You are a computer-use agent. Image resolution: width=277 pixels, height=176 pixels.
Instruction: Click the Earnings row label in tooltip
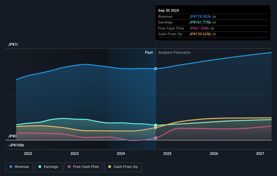(165, 22)
